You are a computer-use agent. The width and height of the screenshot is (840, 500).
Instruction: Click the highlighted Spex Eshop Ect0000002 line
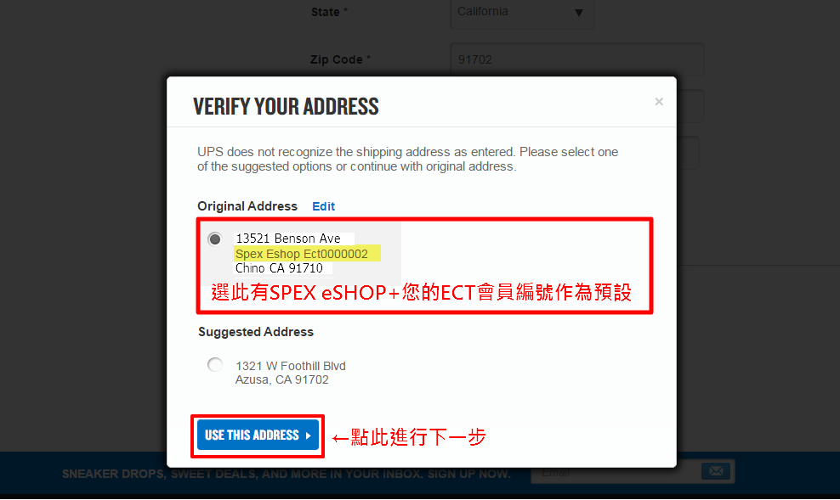302,254
